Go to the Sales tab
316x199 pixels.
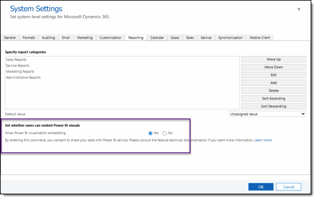click(190, 38)
